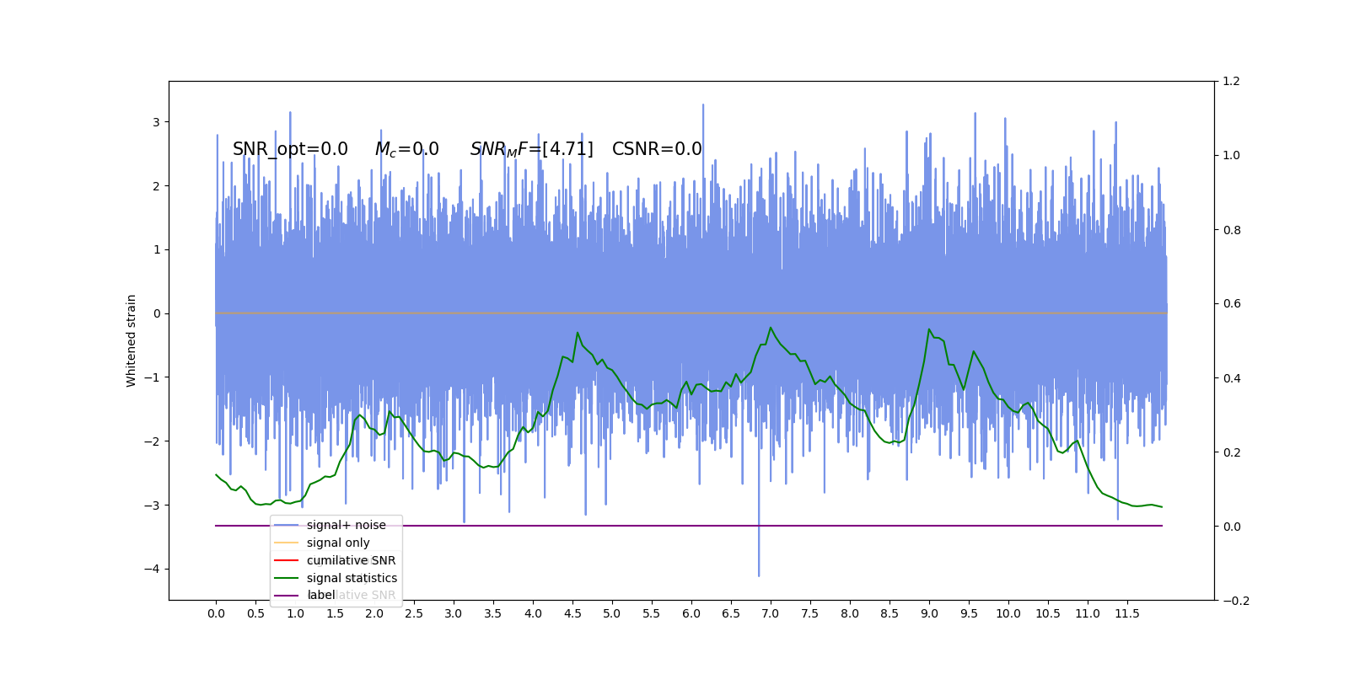Click x-axis tick label '2.5'
This screenshot has height=674, width=1349.
click(414, 613)
